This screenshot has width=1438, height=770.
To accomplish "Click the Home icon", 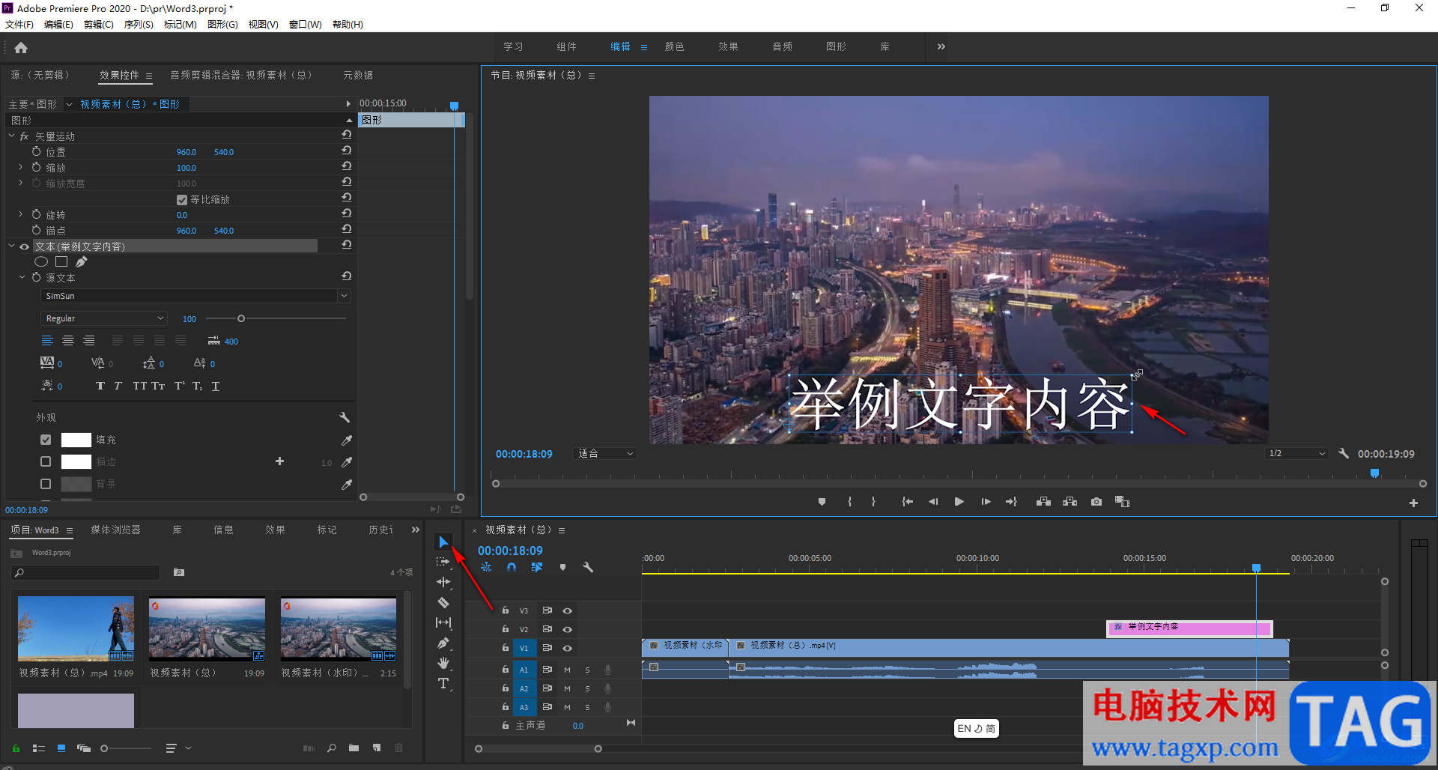I will click(21, 48).
